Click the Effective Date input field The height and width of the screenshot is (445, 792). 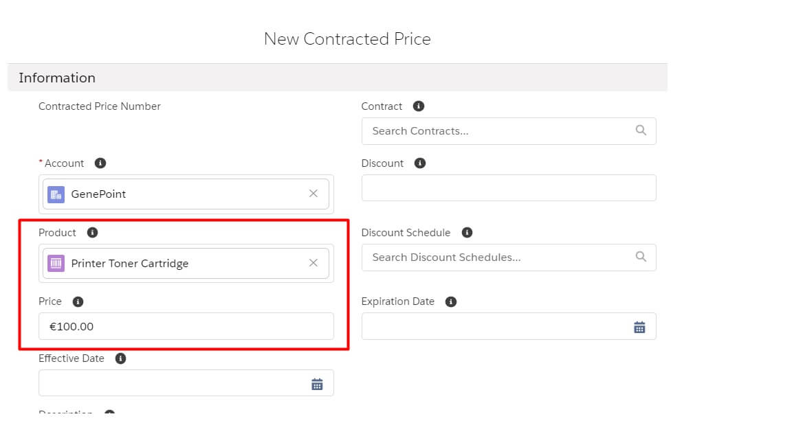[172, 383]
